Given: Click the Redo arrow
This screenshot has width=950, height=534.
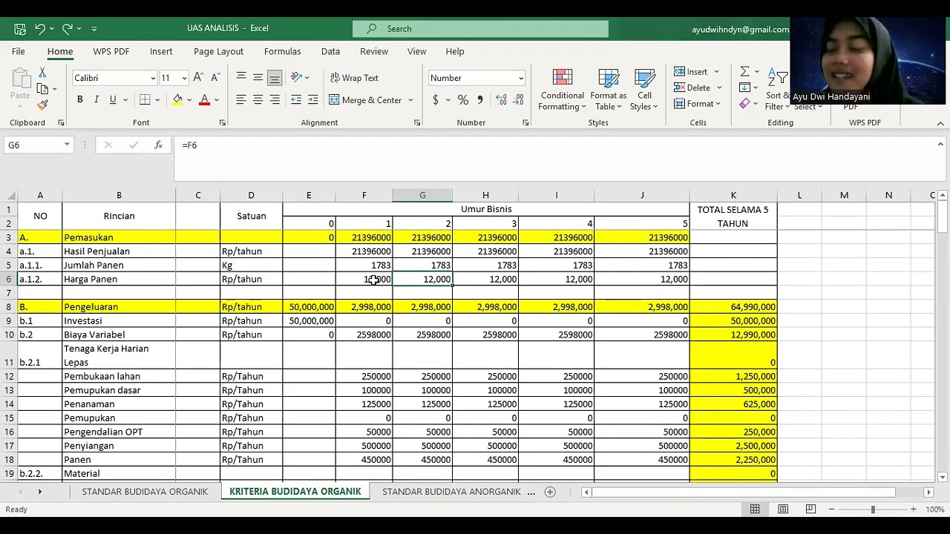Looking at the screenshot, I should click(67, 28).
